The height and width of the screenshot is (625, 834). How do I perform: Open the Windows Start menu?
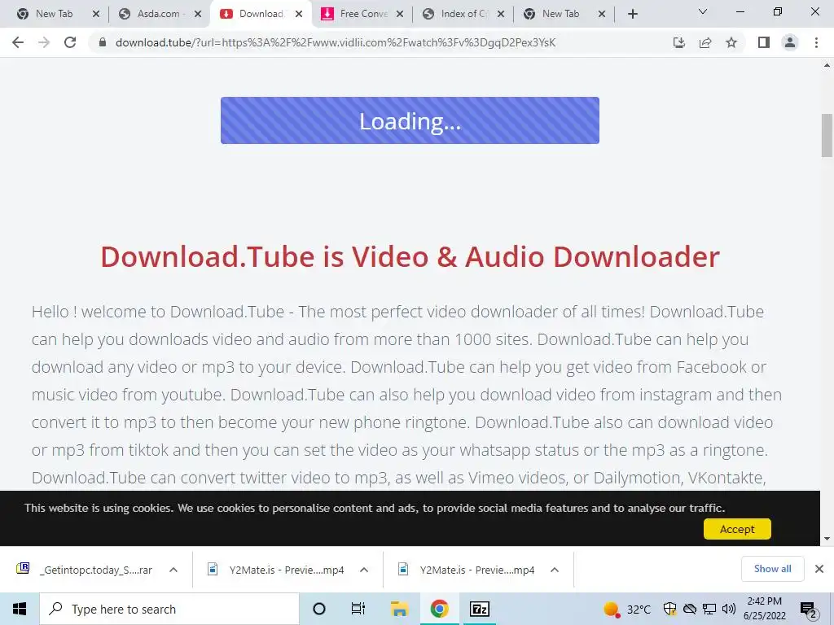tap(20, 609)
